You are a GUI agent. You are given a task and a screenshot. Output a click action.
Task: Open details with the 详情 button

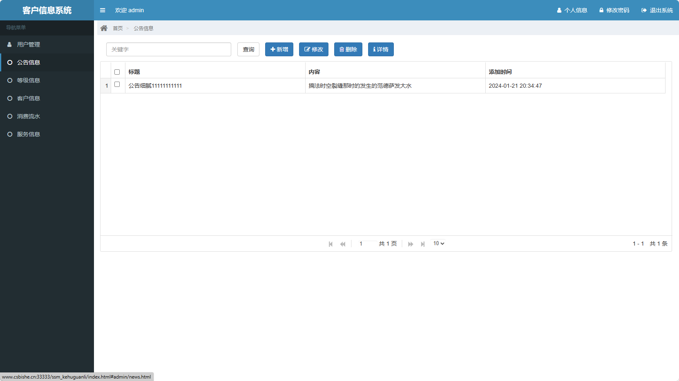click(380, 49)
